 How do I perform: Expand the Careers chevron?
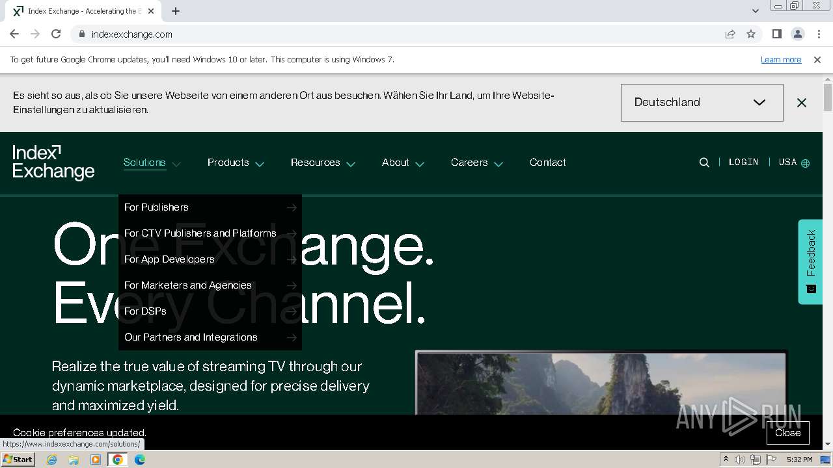(498, 164)
